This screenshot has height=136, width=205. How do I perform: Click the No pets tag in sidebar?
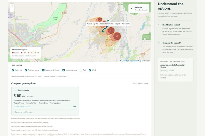[164, 71]
